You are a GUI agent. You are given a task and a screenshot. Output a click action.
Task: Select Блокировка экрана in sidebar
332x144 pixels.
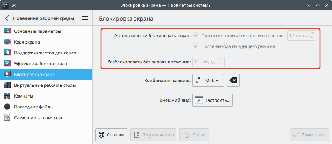46,74
